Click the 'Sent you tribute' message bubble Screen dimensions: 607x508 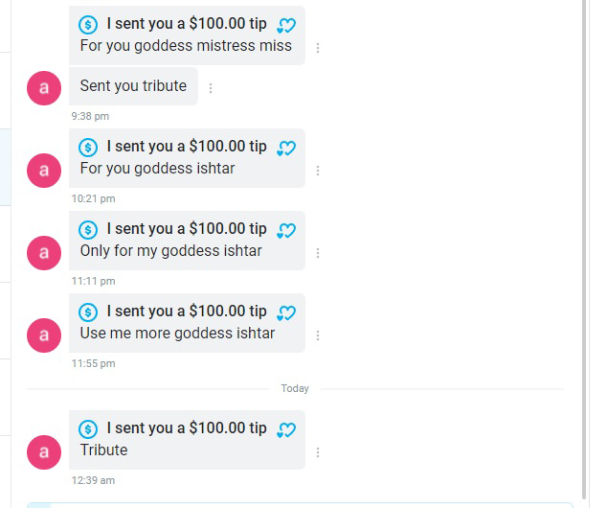tap(133, 86)
